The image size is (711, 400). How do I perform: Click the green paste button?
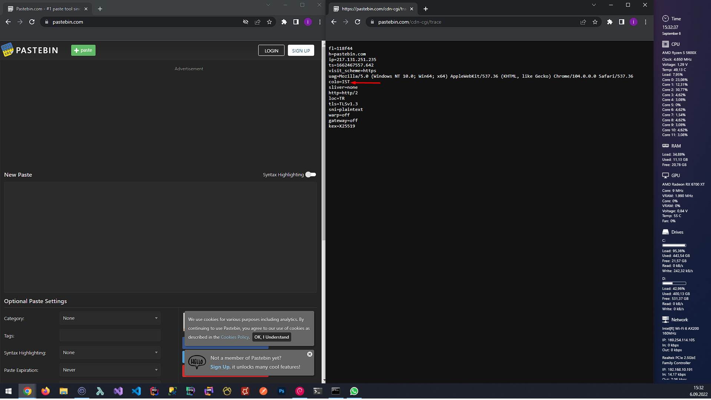point(83,50)
